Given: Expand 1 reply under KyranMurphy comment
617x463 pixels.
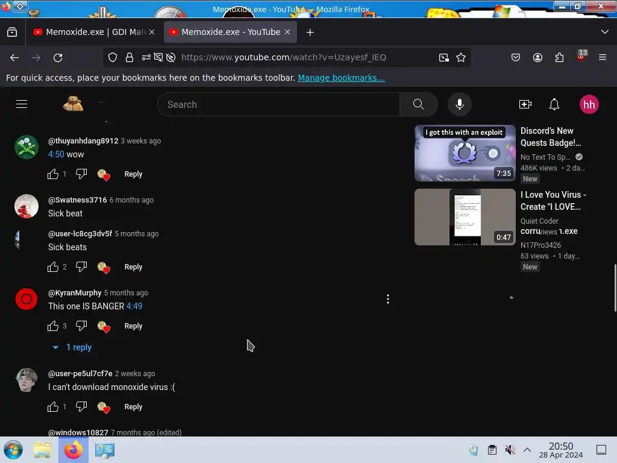Looking at the screenshot, I should (72, 347).
